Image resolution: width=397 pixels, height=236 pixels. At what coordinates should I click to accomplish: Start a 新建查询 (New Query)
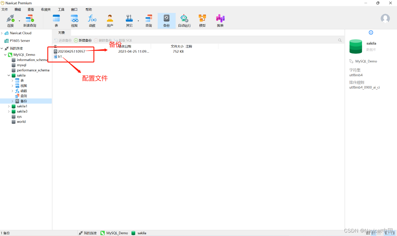pos(30,21)
